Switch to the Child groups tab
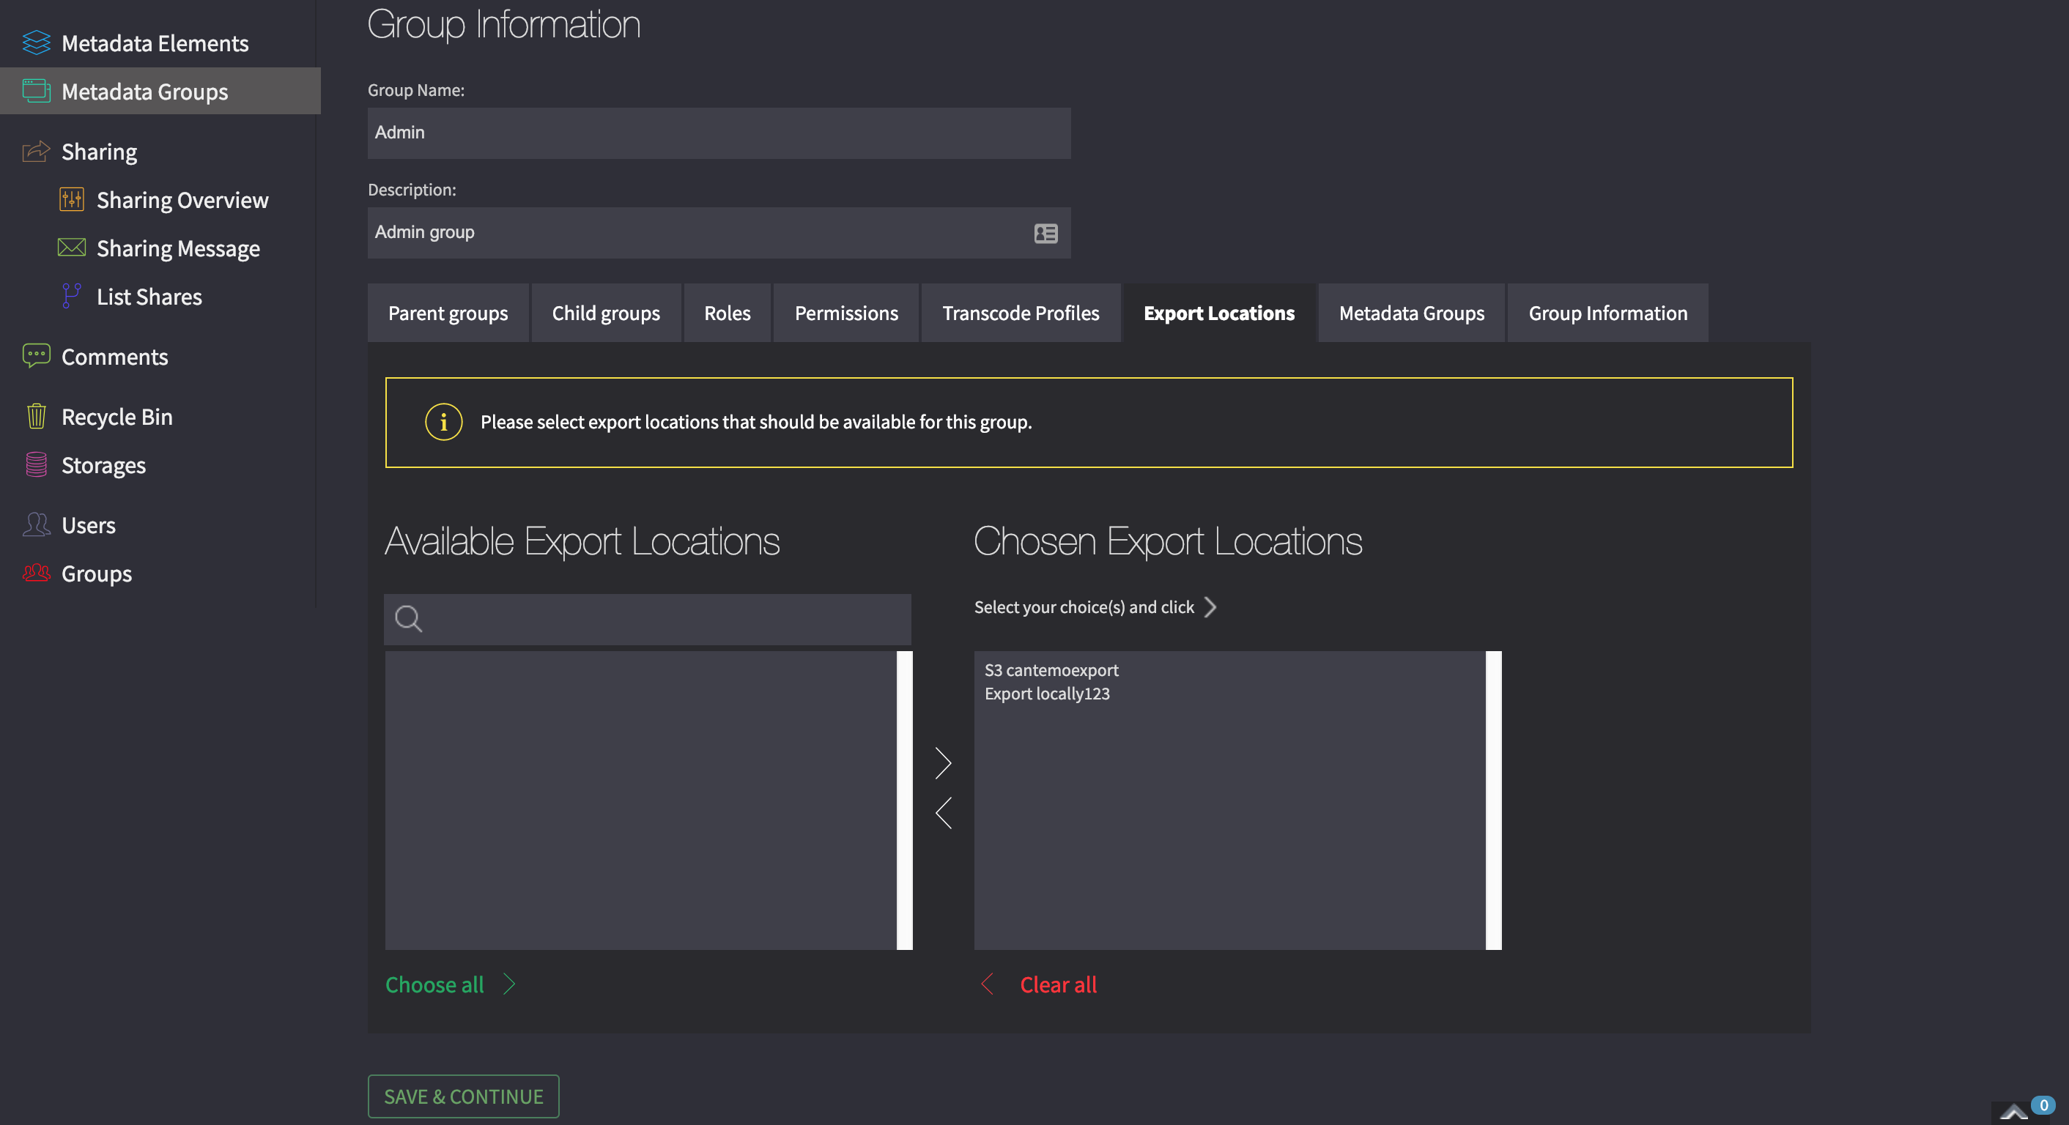The height and width of the screenshot is (1125, 2069). pyautogui.click(x=606, y=313)
